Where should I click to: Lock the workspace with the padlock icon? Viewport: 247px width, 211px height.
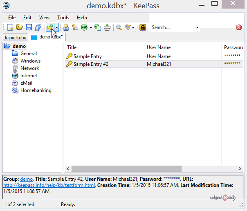click(143, 27)
